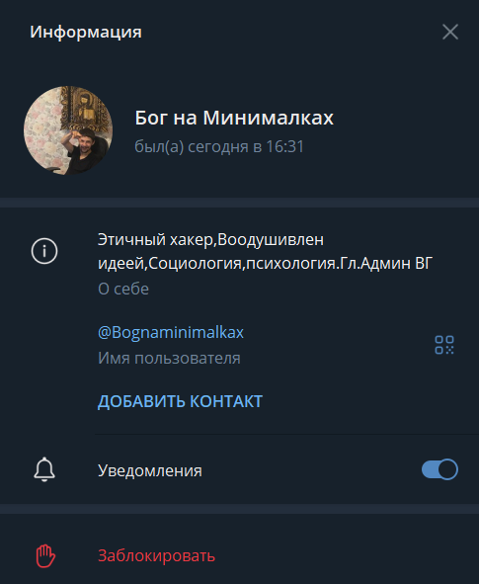Select ДОБАВИТЬ КОНТАКТ
Image resolution: width=479 pixels, height=584 pixels.
coord(180,401)
